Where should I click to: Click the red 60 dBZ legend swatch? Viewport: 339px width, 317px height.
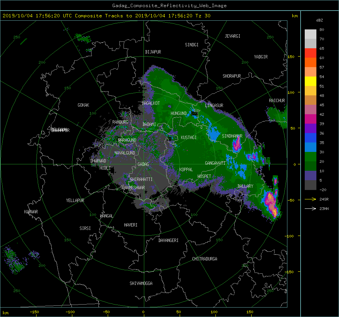coord(310,53)
